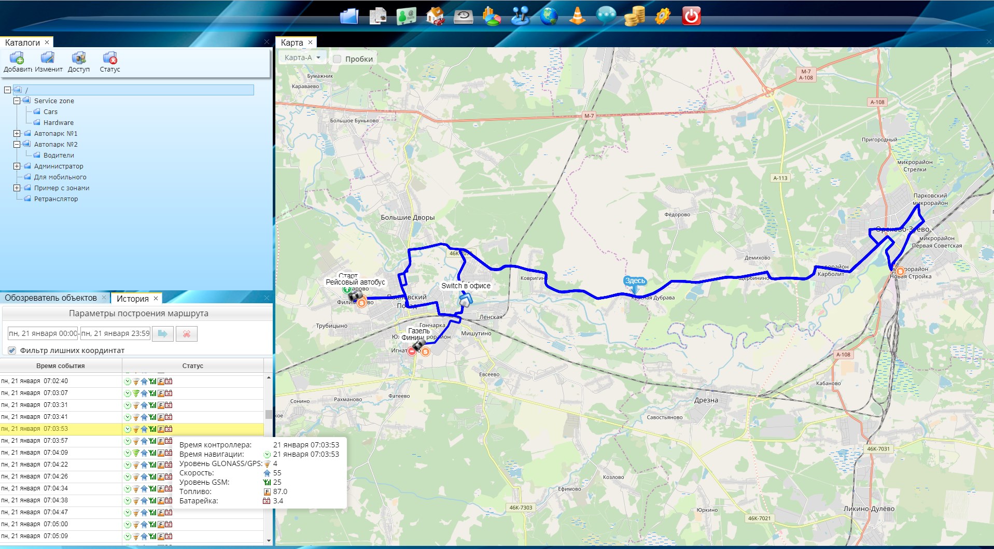Open the gold coins billing icon
Viewport: 994px width, 549px height.
(x=634, y=16)
